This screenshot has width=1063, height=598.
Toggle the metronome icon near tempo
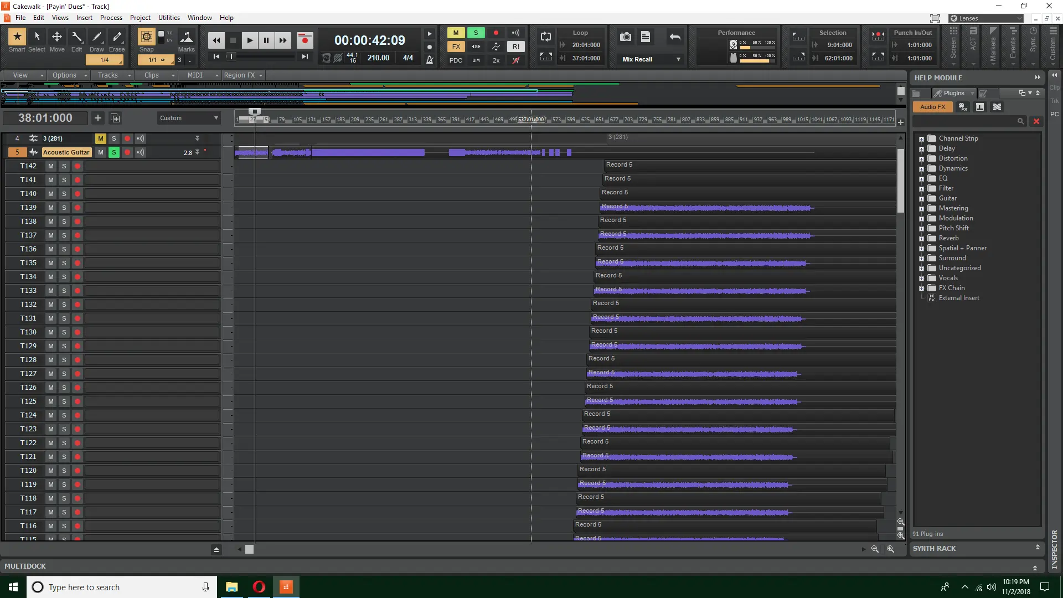click(x=430, y=60)
